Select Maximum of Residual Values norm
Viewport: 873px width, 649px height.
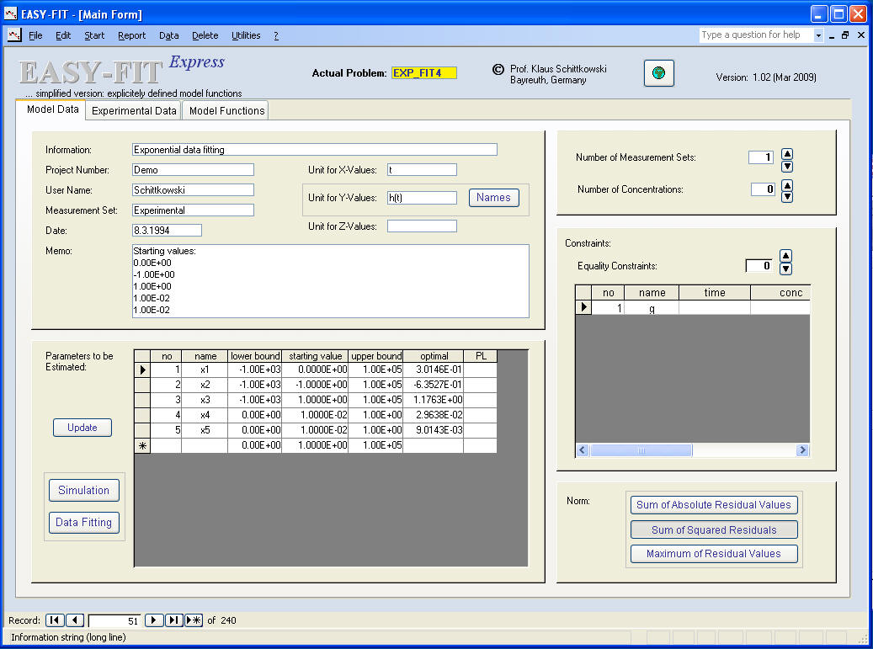(714, 554)
